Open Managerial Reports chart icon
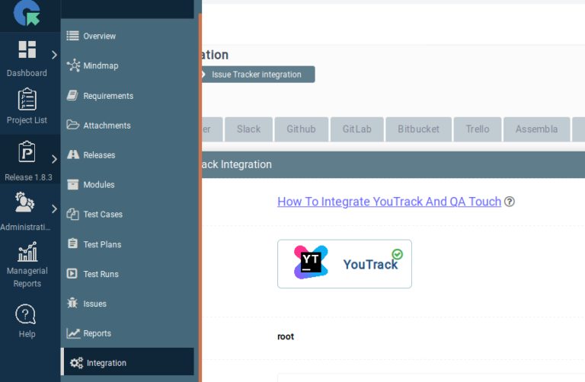Image resolution: width=585 pixels, height=382 pixels. tap(27, 252)
